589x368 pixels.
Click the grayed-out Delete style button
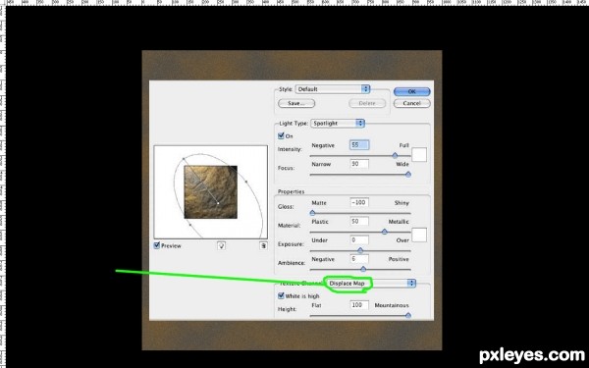367,103
